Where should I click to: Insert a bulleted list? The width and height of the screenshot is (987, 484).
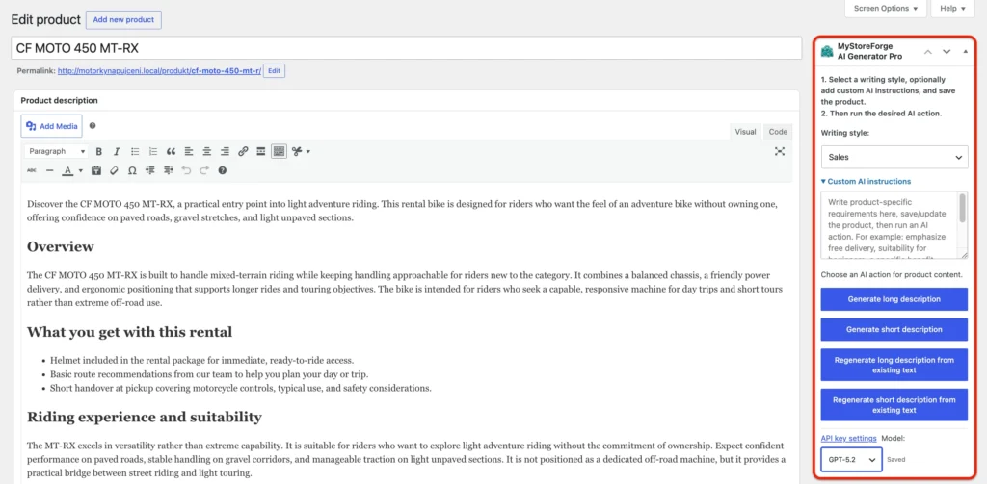[135, 151]
